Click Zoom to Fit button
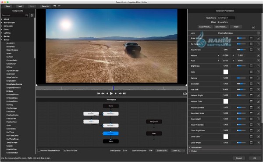The width and height of the screenshot is (263, 162). [x=162, y=151]
